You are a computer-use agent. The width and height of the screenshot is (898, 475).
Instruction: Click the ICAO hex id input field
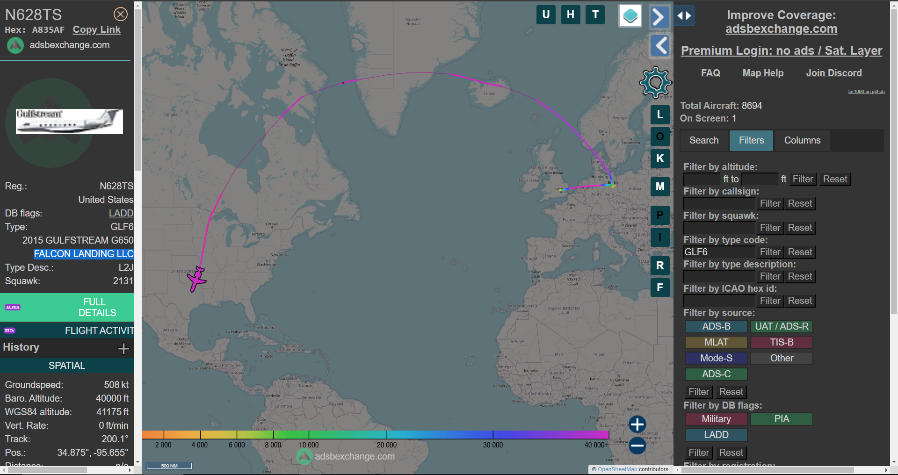(719, 301)
